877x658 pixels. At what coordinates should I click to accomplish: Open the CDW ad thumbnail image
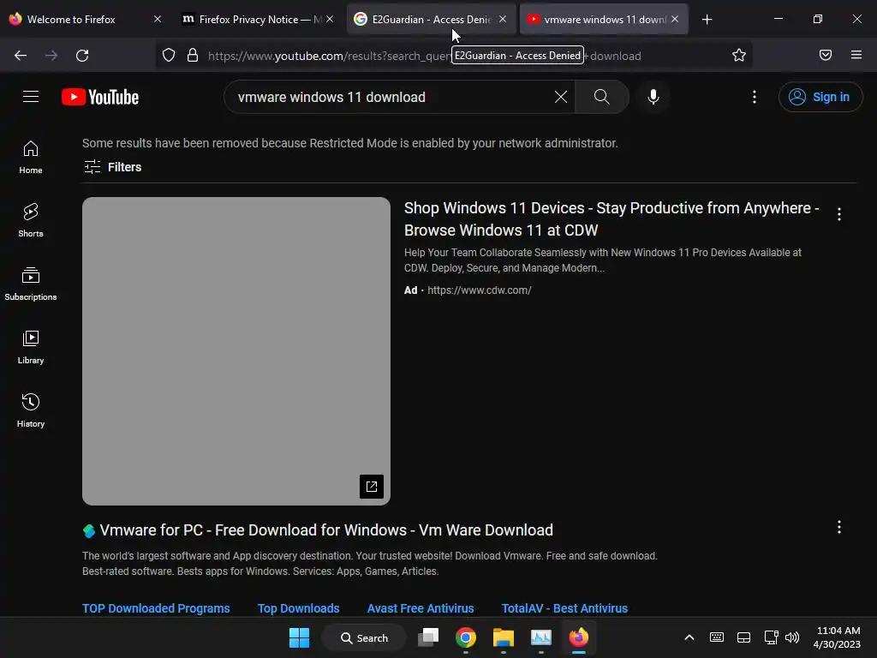point(236,350)
